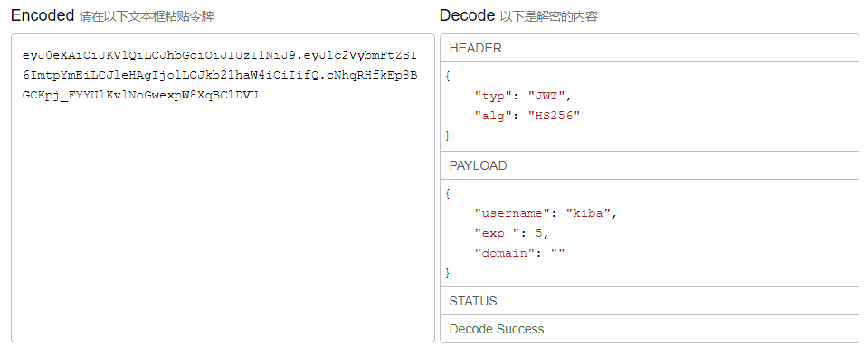
Task: Click the exp value 5
Action: tap(539, 233)
